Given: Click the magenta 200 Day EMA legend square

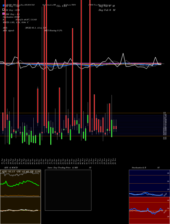Looking at the screenshot, I should 3,14.
